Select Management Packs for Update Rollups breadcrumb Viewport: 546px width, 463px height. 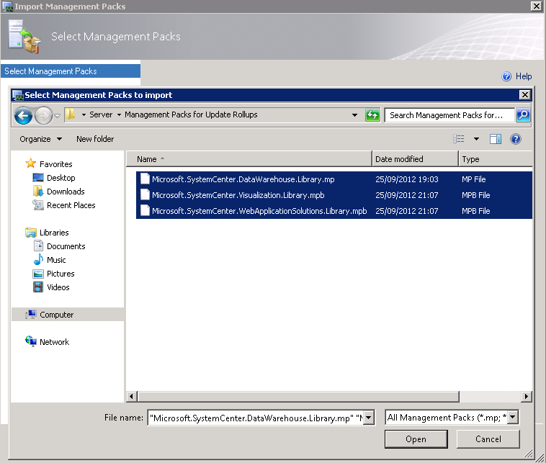pyautogui.click(x=191, y=114)
